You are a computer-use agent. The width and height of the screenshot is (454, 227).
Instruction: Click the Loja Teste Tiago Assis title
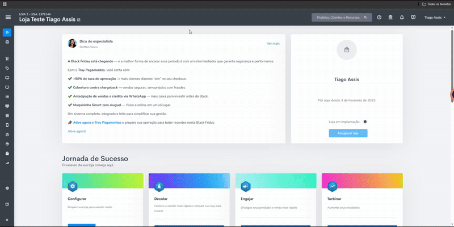47,20
